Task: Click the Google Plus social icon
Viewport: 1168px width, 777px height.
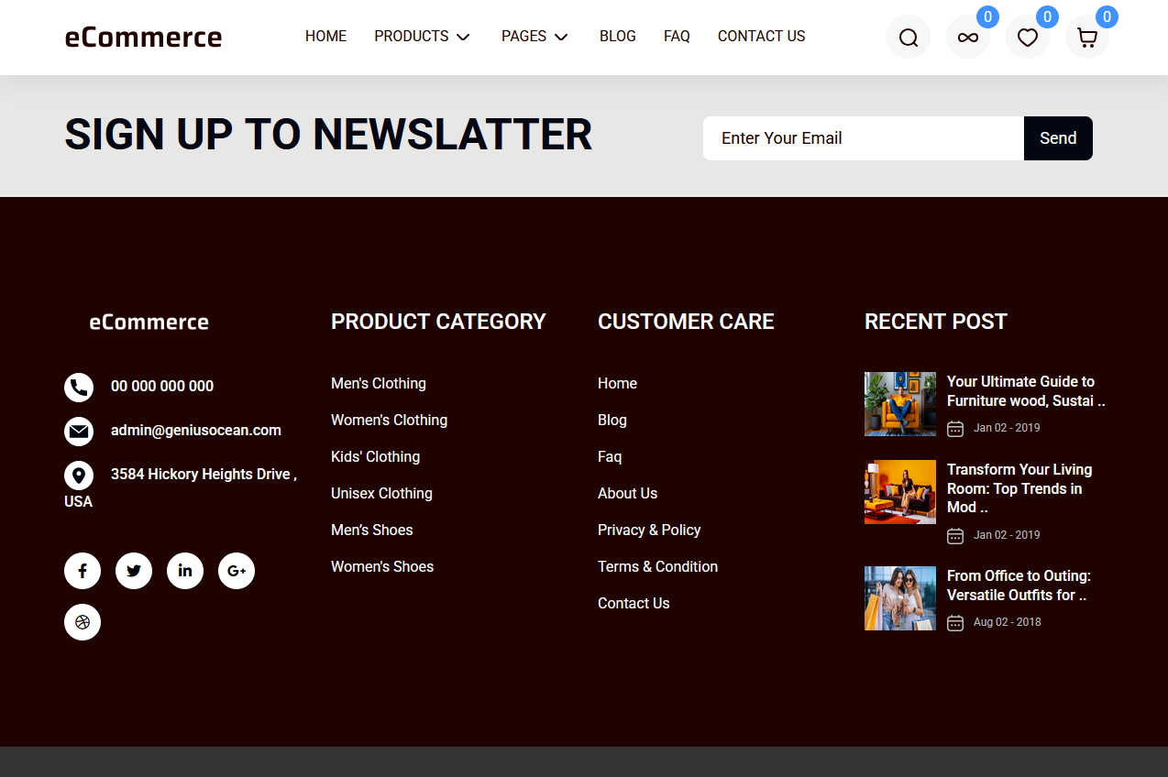Action: pyautogui.click(x=237, y=571)
